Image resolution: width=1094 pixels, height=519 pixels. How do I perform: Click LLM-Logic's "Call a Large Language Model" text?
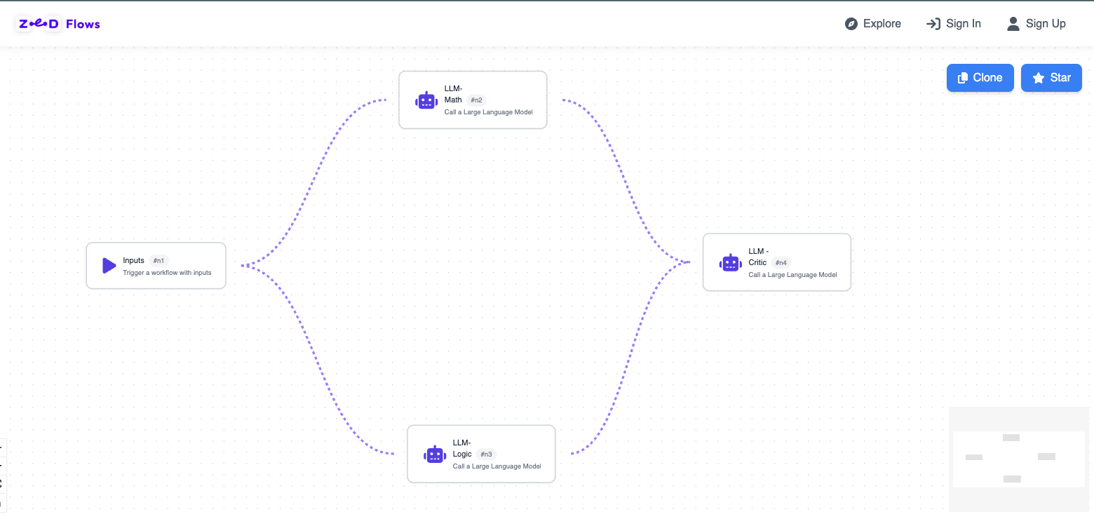click(497, 466)
